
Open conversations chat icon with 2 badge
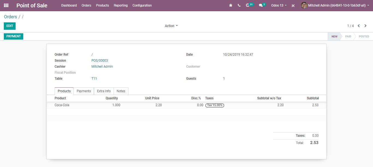(262, 5)
